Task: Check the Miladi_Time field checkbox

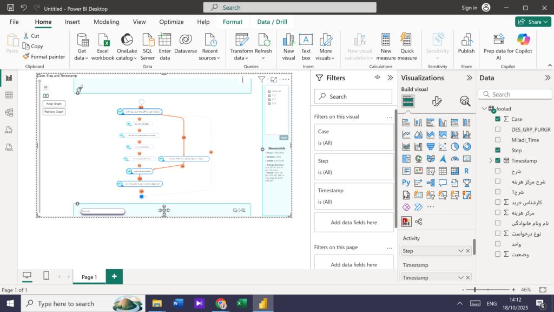Action: 498,140
